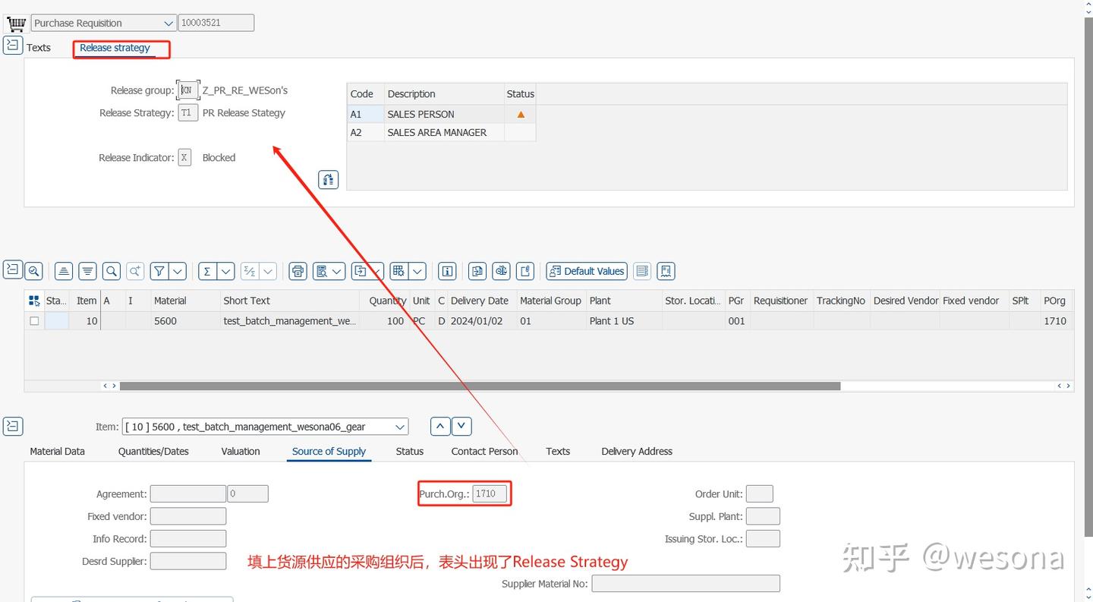This screenshot has width=1093, height=602.
Task: Select the checkbox of item 10
Action: tap(34, 320)
